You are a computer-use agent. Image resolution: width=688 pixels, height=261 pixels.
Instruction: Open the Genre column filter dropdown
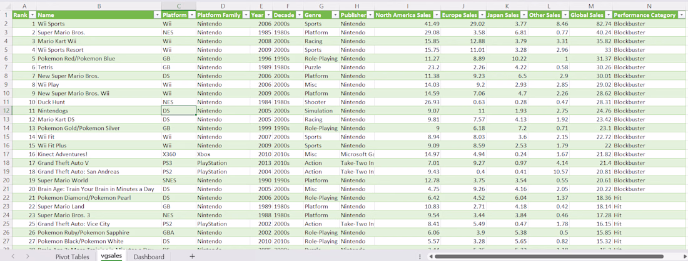tap(335, 15)
